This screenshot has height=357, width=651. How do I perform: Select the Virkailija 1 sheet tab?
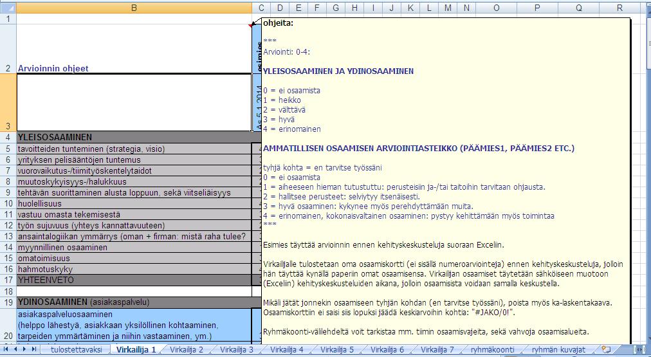pos(136,349)
